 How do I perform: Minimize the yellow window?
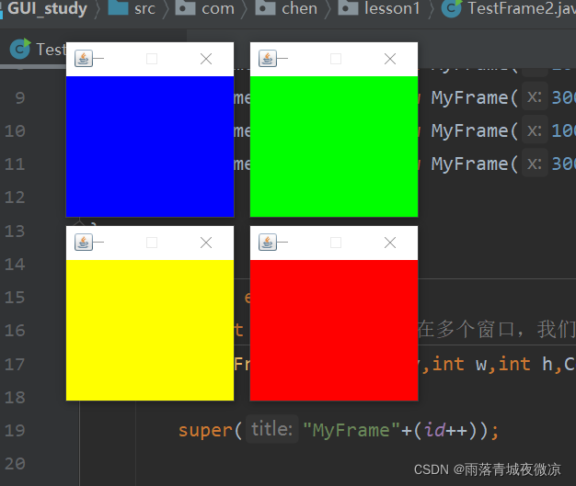(98, 243)
